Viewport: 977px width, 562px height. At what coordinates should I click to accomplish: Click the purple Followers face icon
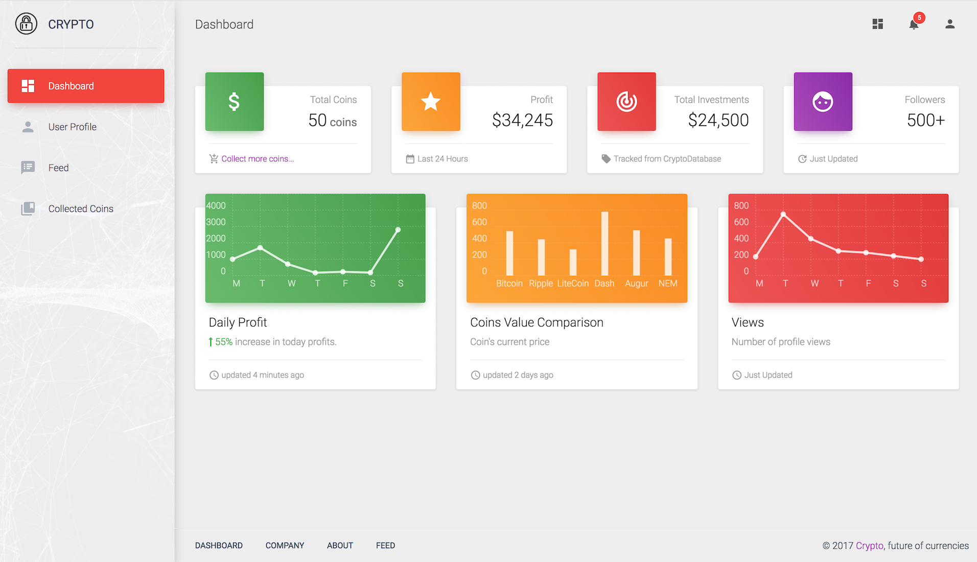click(823, 102)
